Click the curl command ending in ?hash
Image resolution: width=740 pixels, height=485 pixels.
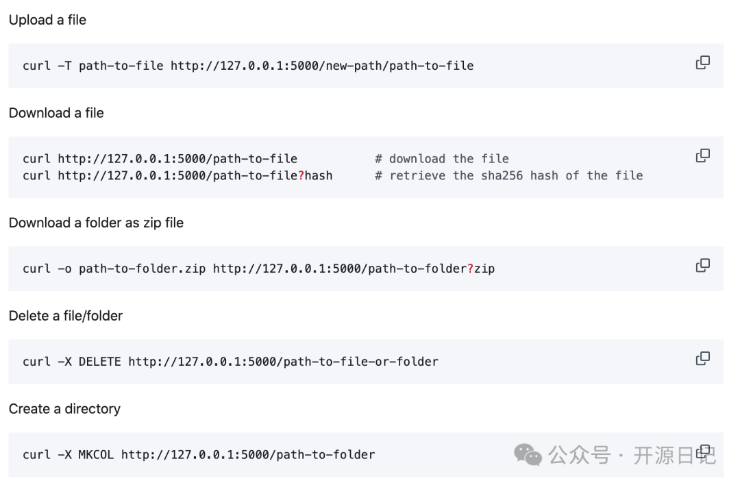tap(177, 175)
